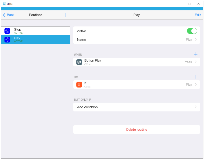Open the Press trigger options chevron
Viewport: 205px width, 160px height.
click(196, 62)
